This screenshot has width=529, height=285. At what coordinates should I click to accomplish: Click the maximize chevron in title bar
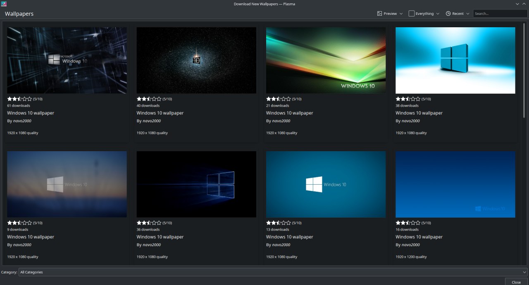524,4
